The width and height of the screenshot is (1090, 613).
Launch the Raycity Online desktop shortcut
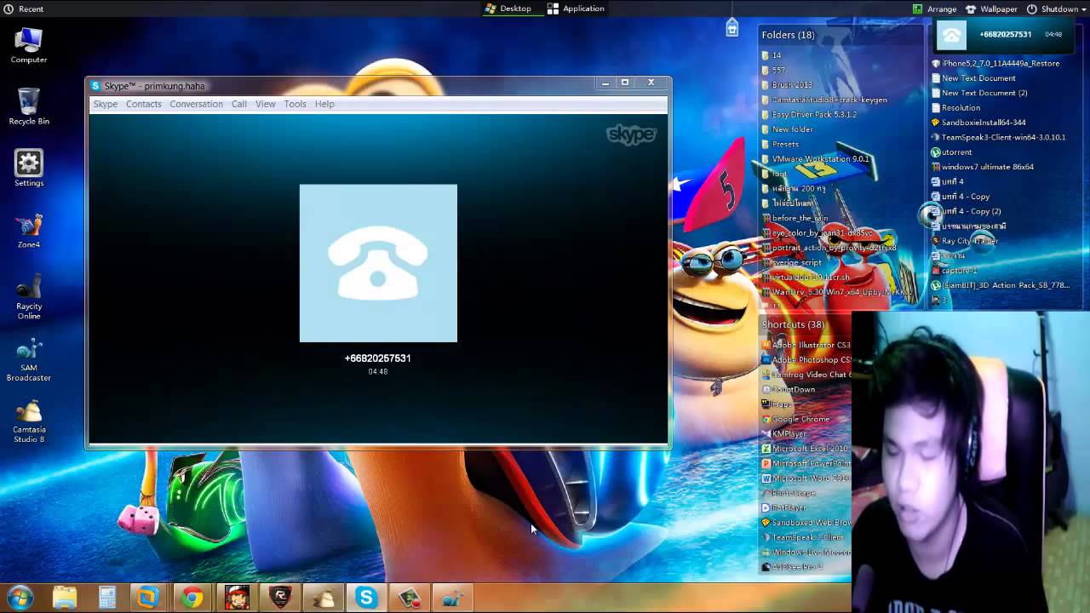coord(29,296)
